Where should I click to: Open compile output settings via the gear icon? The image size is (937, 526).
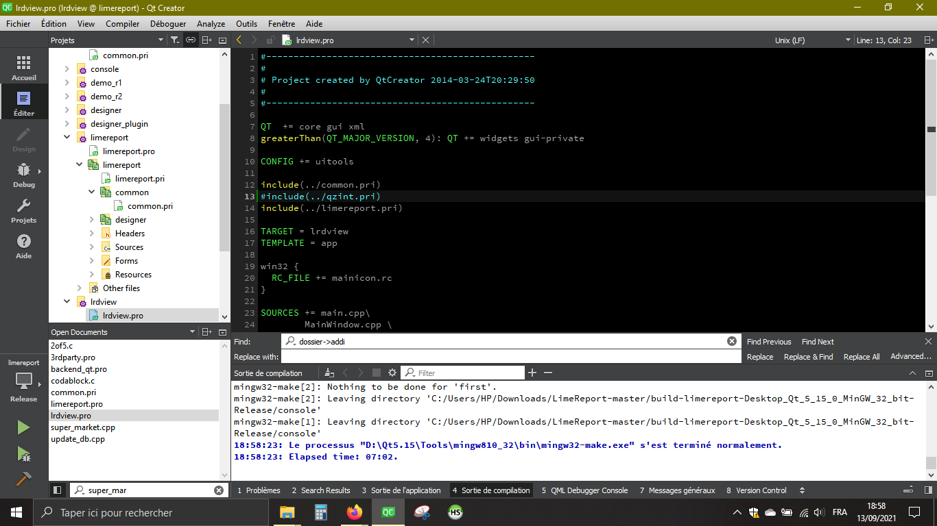click(392, 372)
